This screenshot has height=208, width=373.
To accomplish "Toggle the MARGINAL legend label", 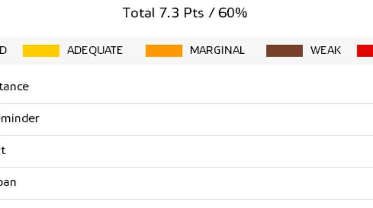I will pos(217,51).
